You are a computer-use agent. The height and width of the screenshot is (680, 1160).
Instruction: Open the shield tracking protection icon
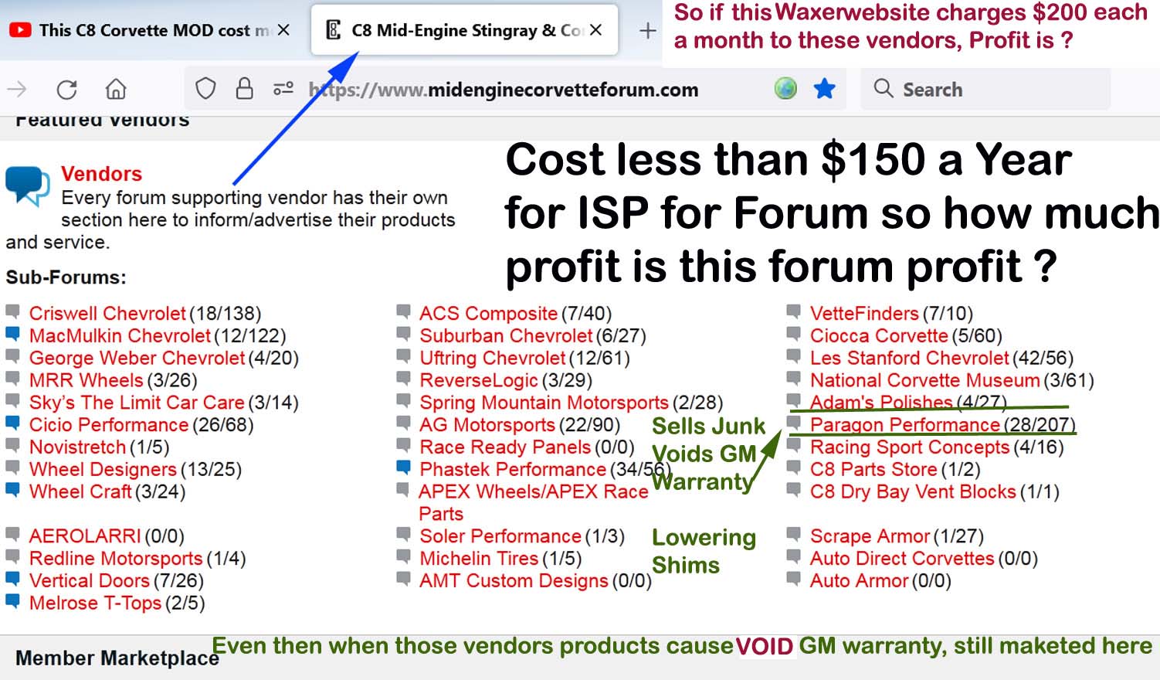(205, 89)
